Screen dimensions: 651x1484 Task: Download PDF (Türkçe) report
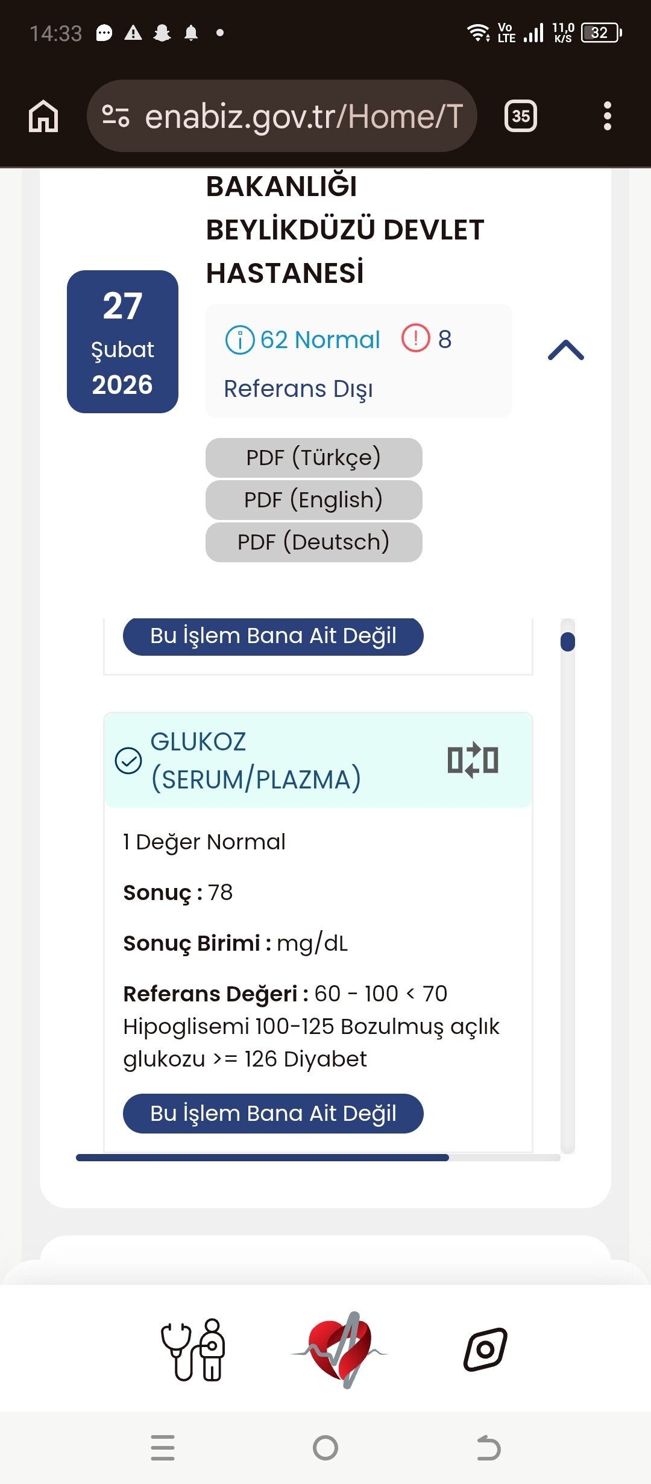click(313, 458)
